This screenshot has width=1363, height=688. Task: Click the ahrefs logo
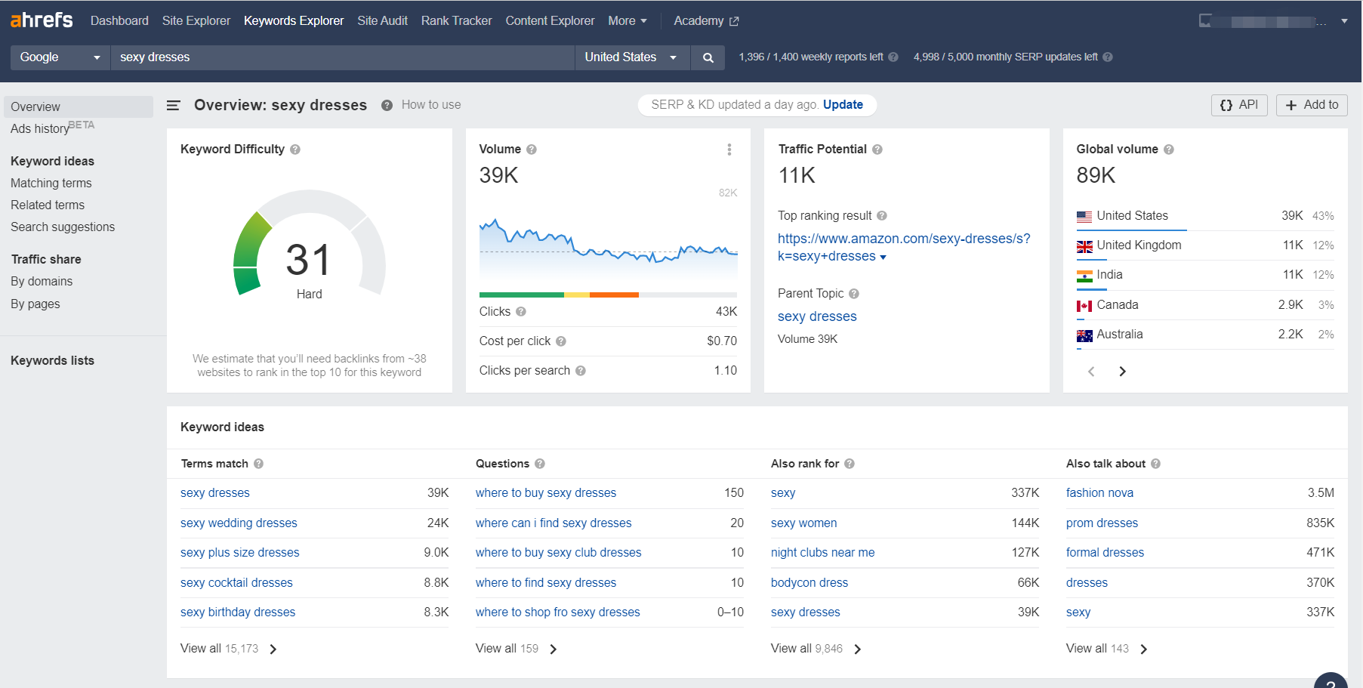coord(42,20)
